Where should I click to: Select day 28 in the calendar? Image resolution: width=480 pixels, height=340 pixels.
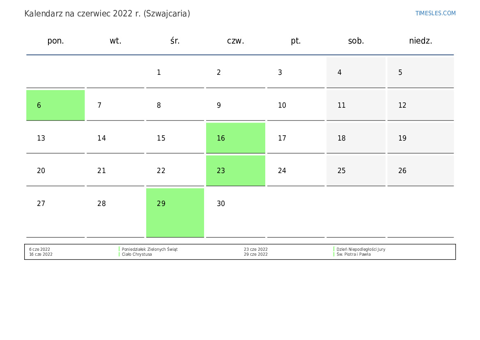pyautogui.click(x=115, y=213)
